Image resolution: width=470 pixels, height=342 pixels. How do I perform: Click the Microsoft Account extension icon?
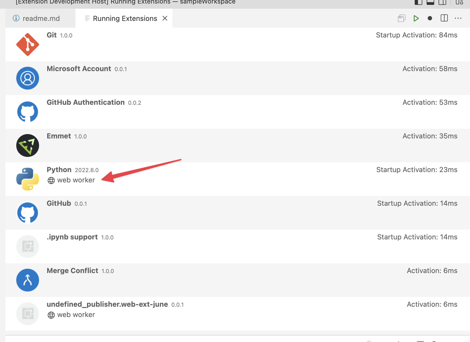pos(27,78)
